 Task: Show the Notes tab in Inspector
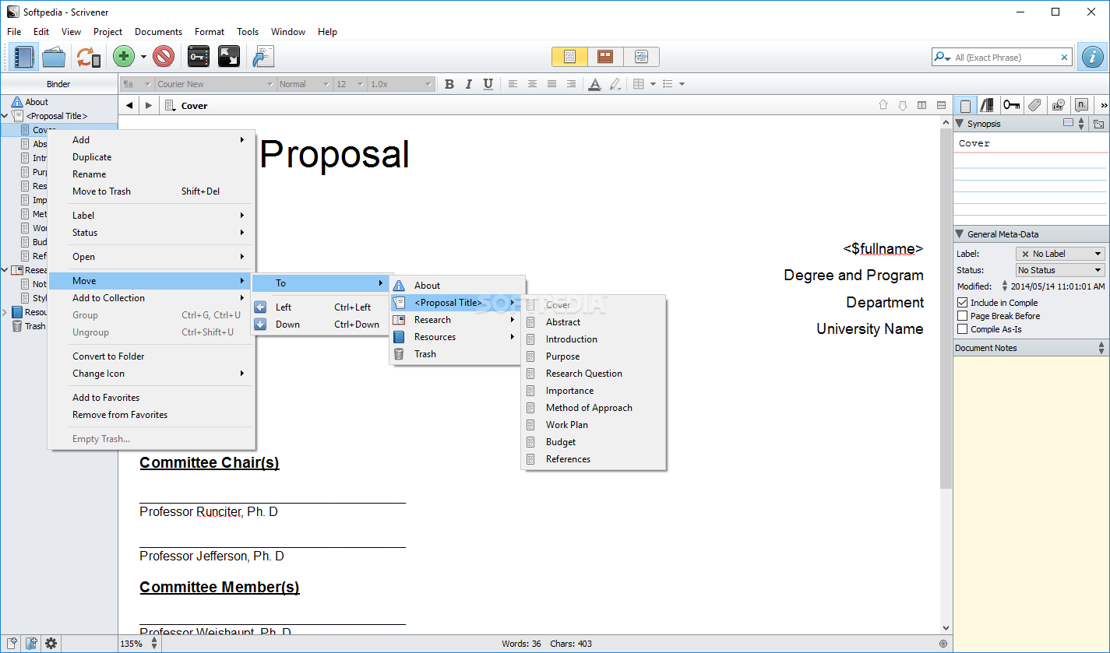[x=966, y=105]
